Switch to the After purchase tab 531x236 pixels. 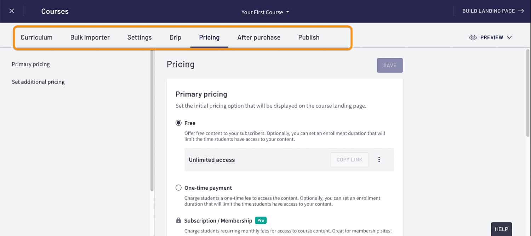(259, 37)
